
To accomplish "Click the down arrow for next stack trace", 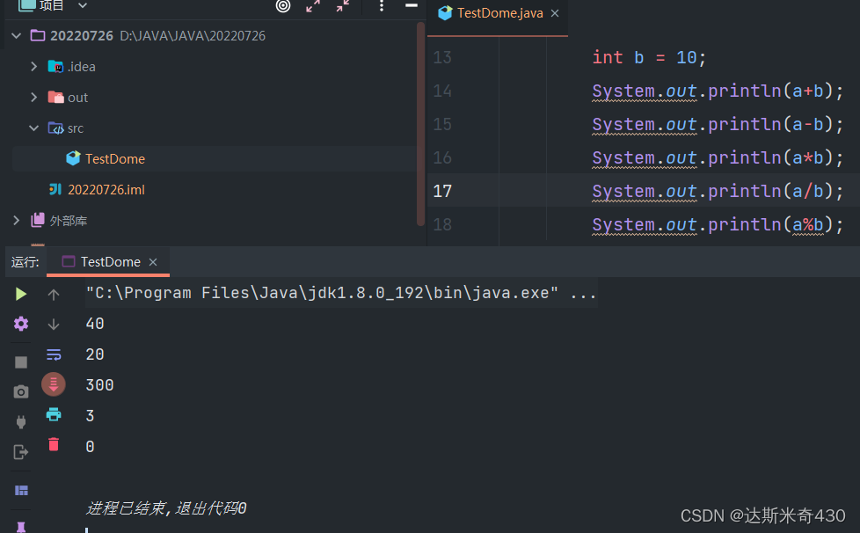I will tap(54, 324).
